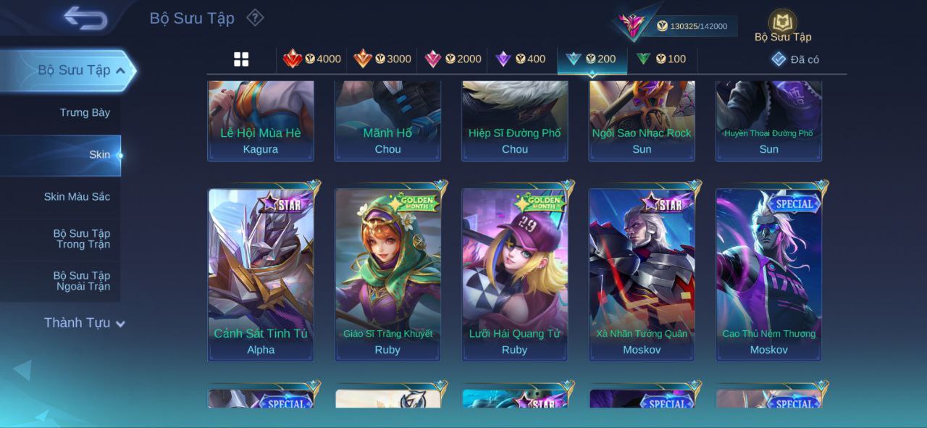Image resolution: width=927 pixels, height=428 pixels.
Task: Open collection points progress 130325/142000
Action: tap(692, 26)
